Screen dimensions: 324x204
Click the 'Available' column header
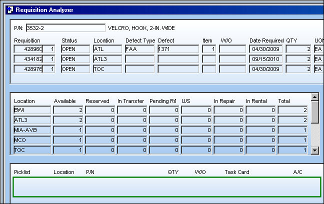pyautogui.click(x=64, y=101)
